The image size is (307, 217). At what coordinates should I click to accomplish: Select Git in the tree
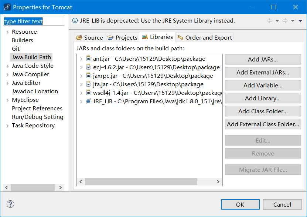[16, 49]
